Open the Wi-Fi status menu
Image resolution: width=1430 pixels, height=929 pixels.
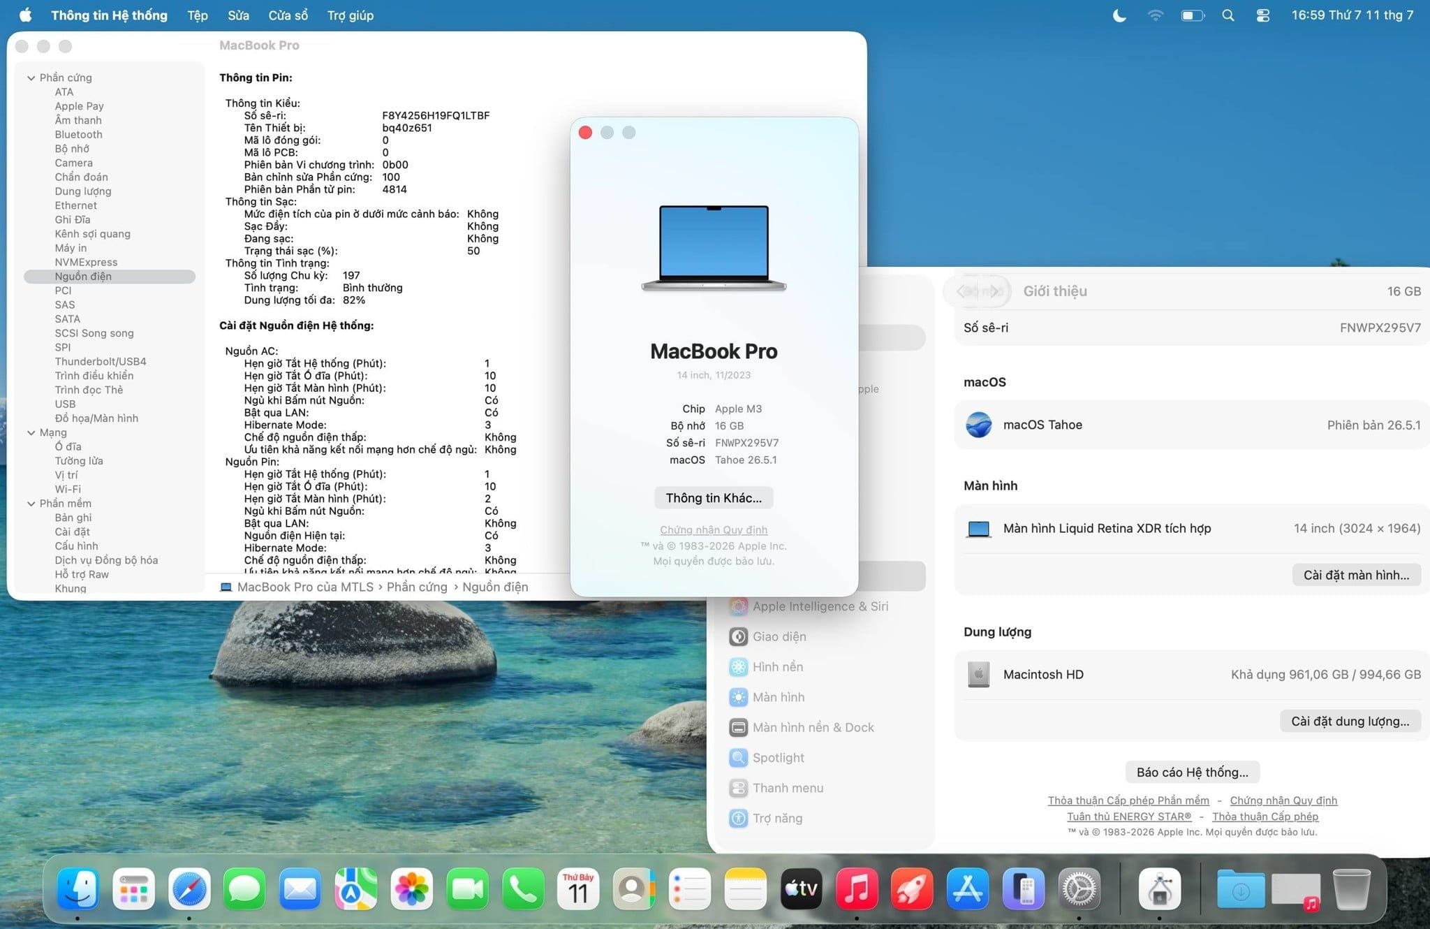(x=1156, y=15)
